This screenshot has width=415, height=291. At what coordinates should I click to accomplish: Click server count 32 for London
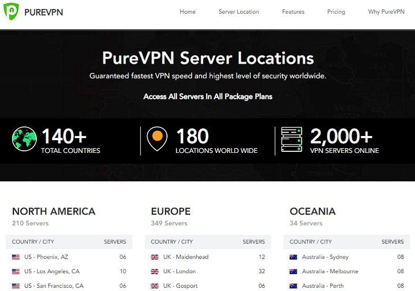(x=262, y=271)
